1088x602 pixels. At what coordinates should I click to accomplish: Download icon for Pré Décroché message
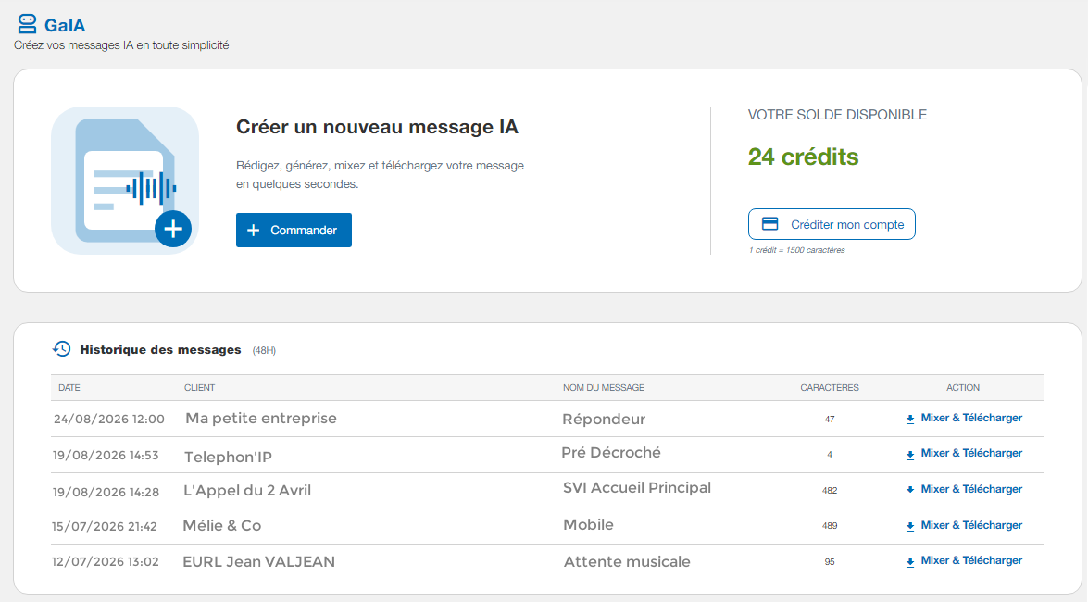click(909, 455)
